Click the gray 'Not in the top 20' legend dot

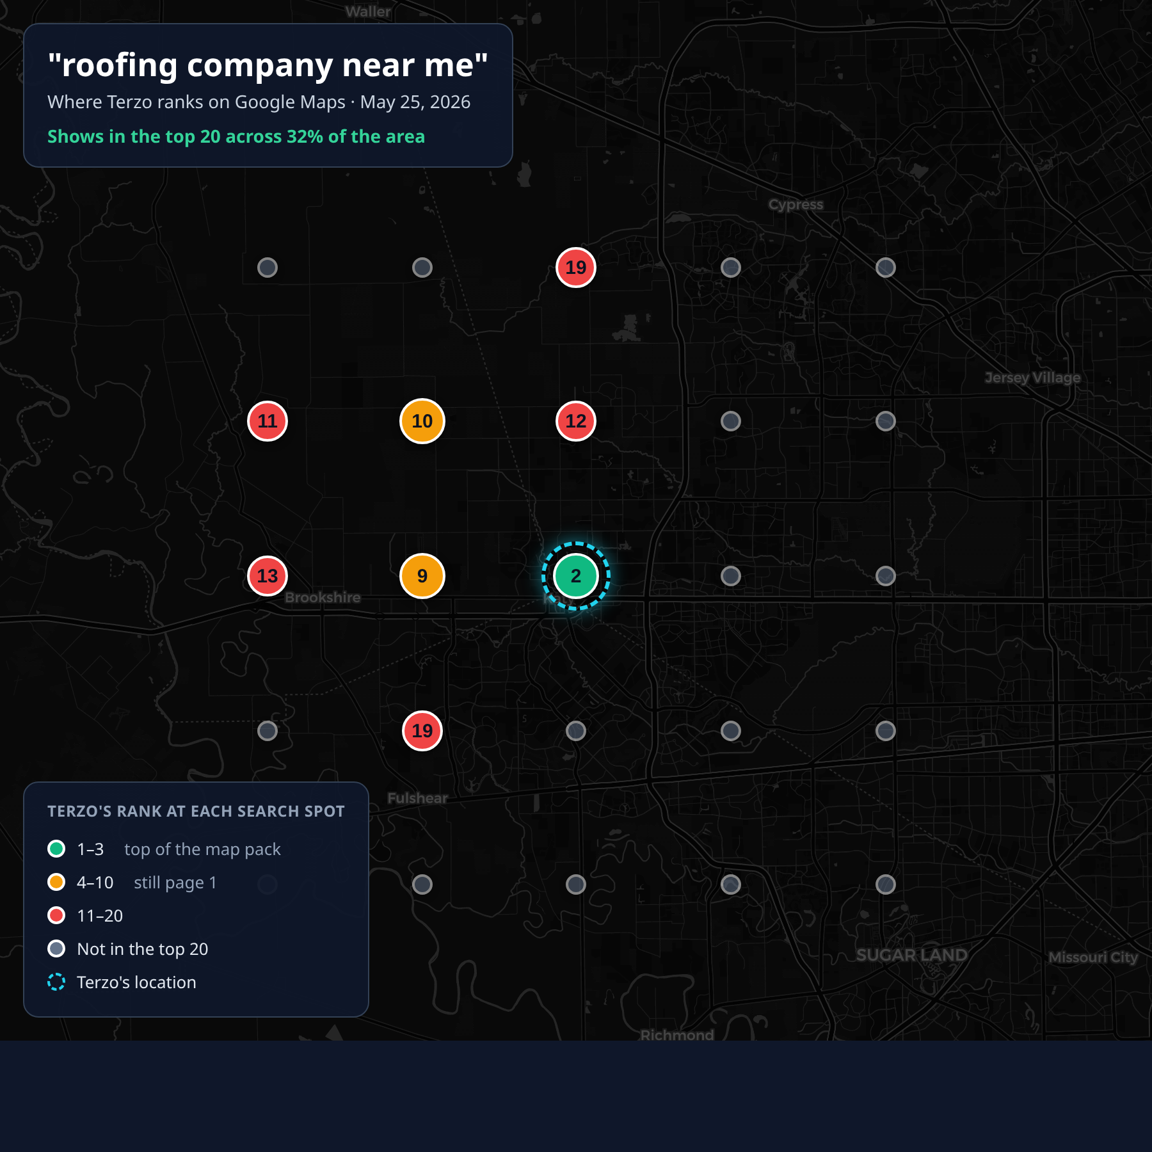[56, 948]
